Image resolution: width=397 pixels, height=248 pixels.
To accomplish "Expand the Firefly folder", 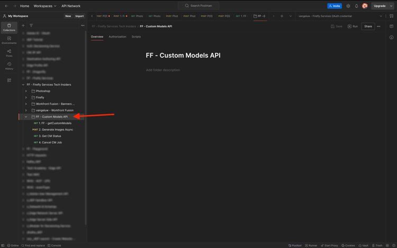I will 26,97.
